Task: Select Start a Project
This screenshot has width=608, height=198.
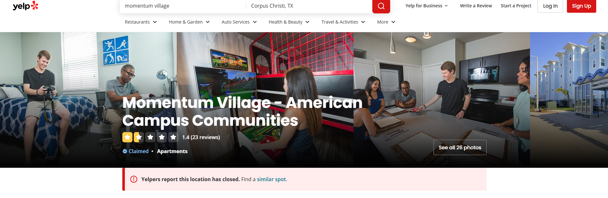Action: click(516, 6)
